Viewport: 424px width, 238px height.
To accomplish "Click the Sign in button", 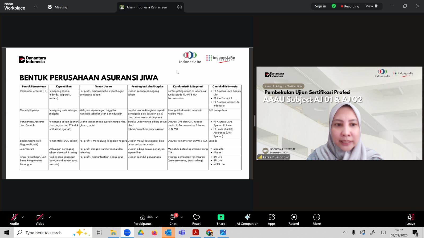I will point(320,6).
